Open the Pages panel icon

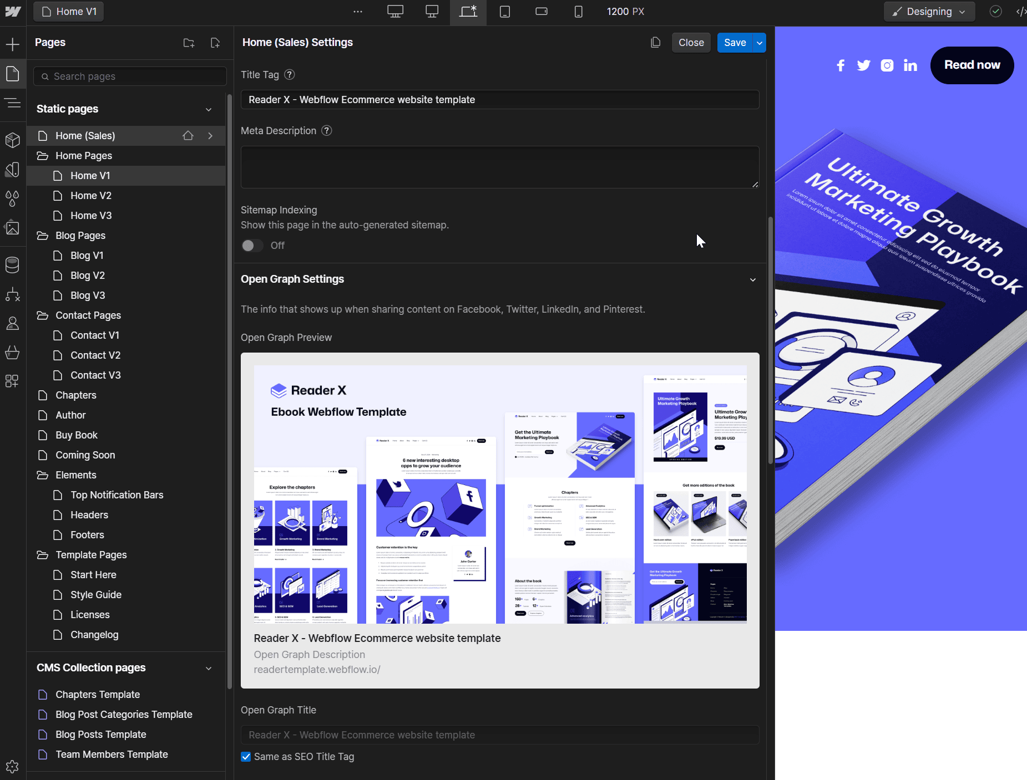tap(13, 74)
